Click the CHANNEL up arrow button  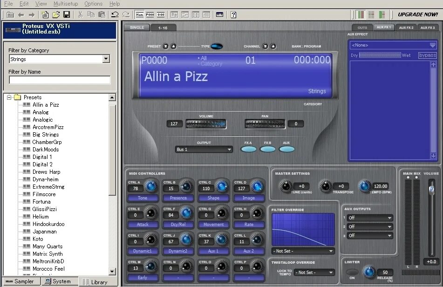pyautogui.click(x=273, y=46)
